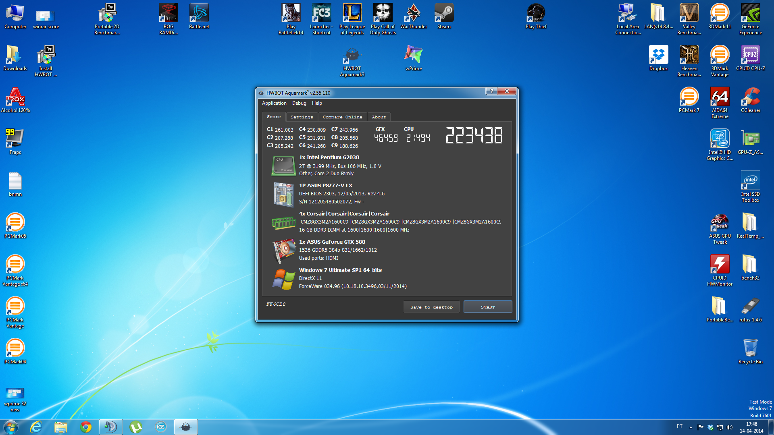
Task: Click the Save to desktop button
Action: (431, 307)
